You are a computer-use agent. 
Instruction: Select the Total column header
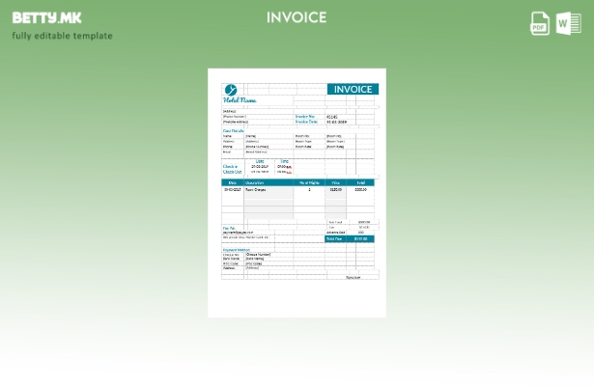[x=360, y=181]
